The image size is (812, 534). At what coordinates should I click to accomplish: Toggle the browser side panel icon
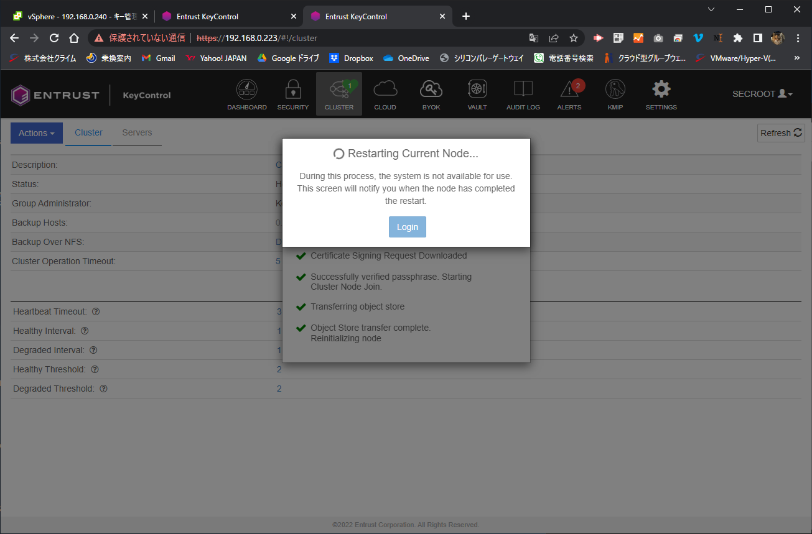(757, 38)
